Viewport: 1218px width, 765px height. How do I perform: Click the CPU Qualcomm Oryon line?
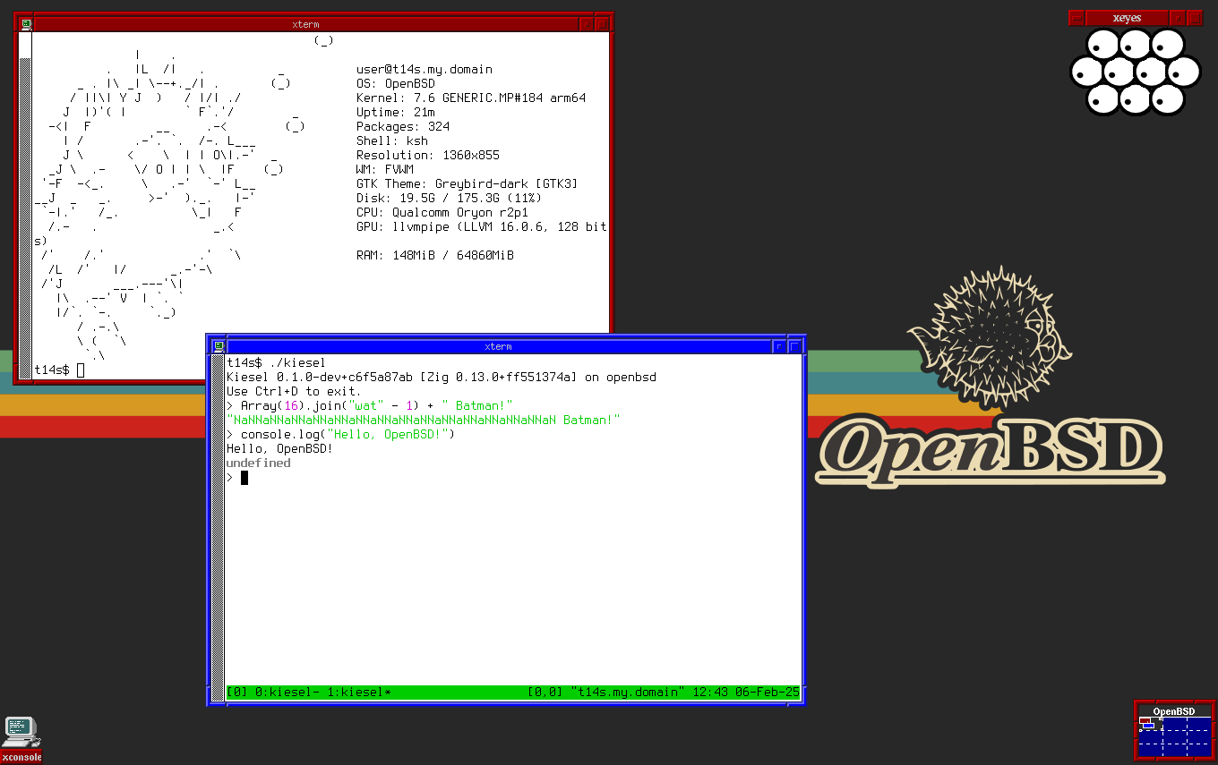click(x=442, y=212)
